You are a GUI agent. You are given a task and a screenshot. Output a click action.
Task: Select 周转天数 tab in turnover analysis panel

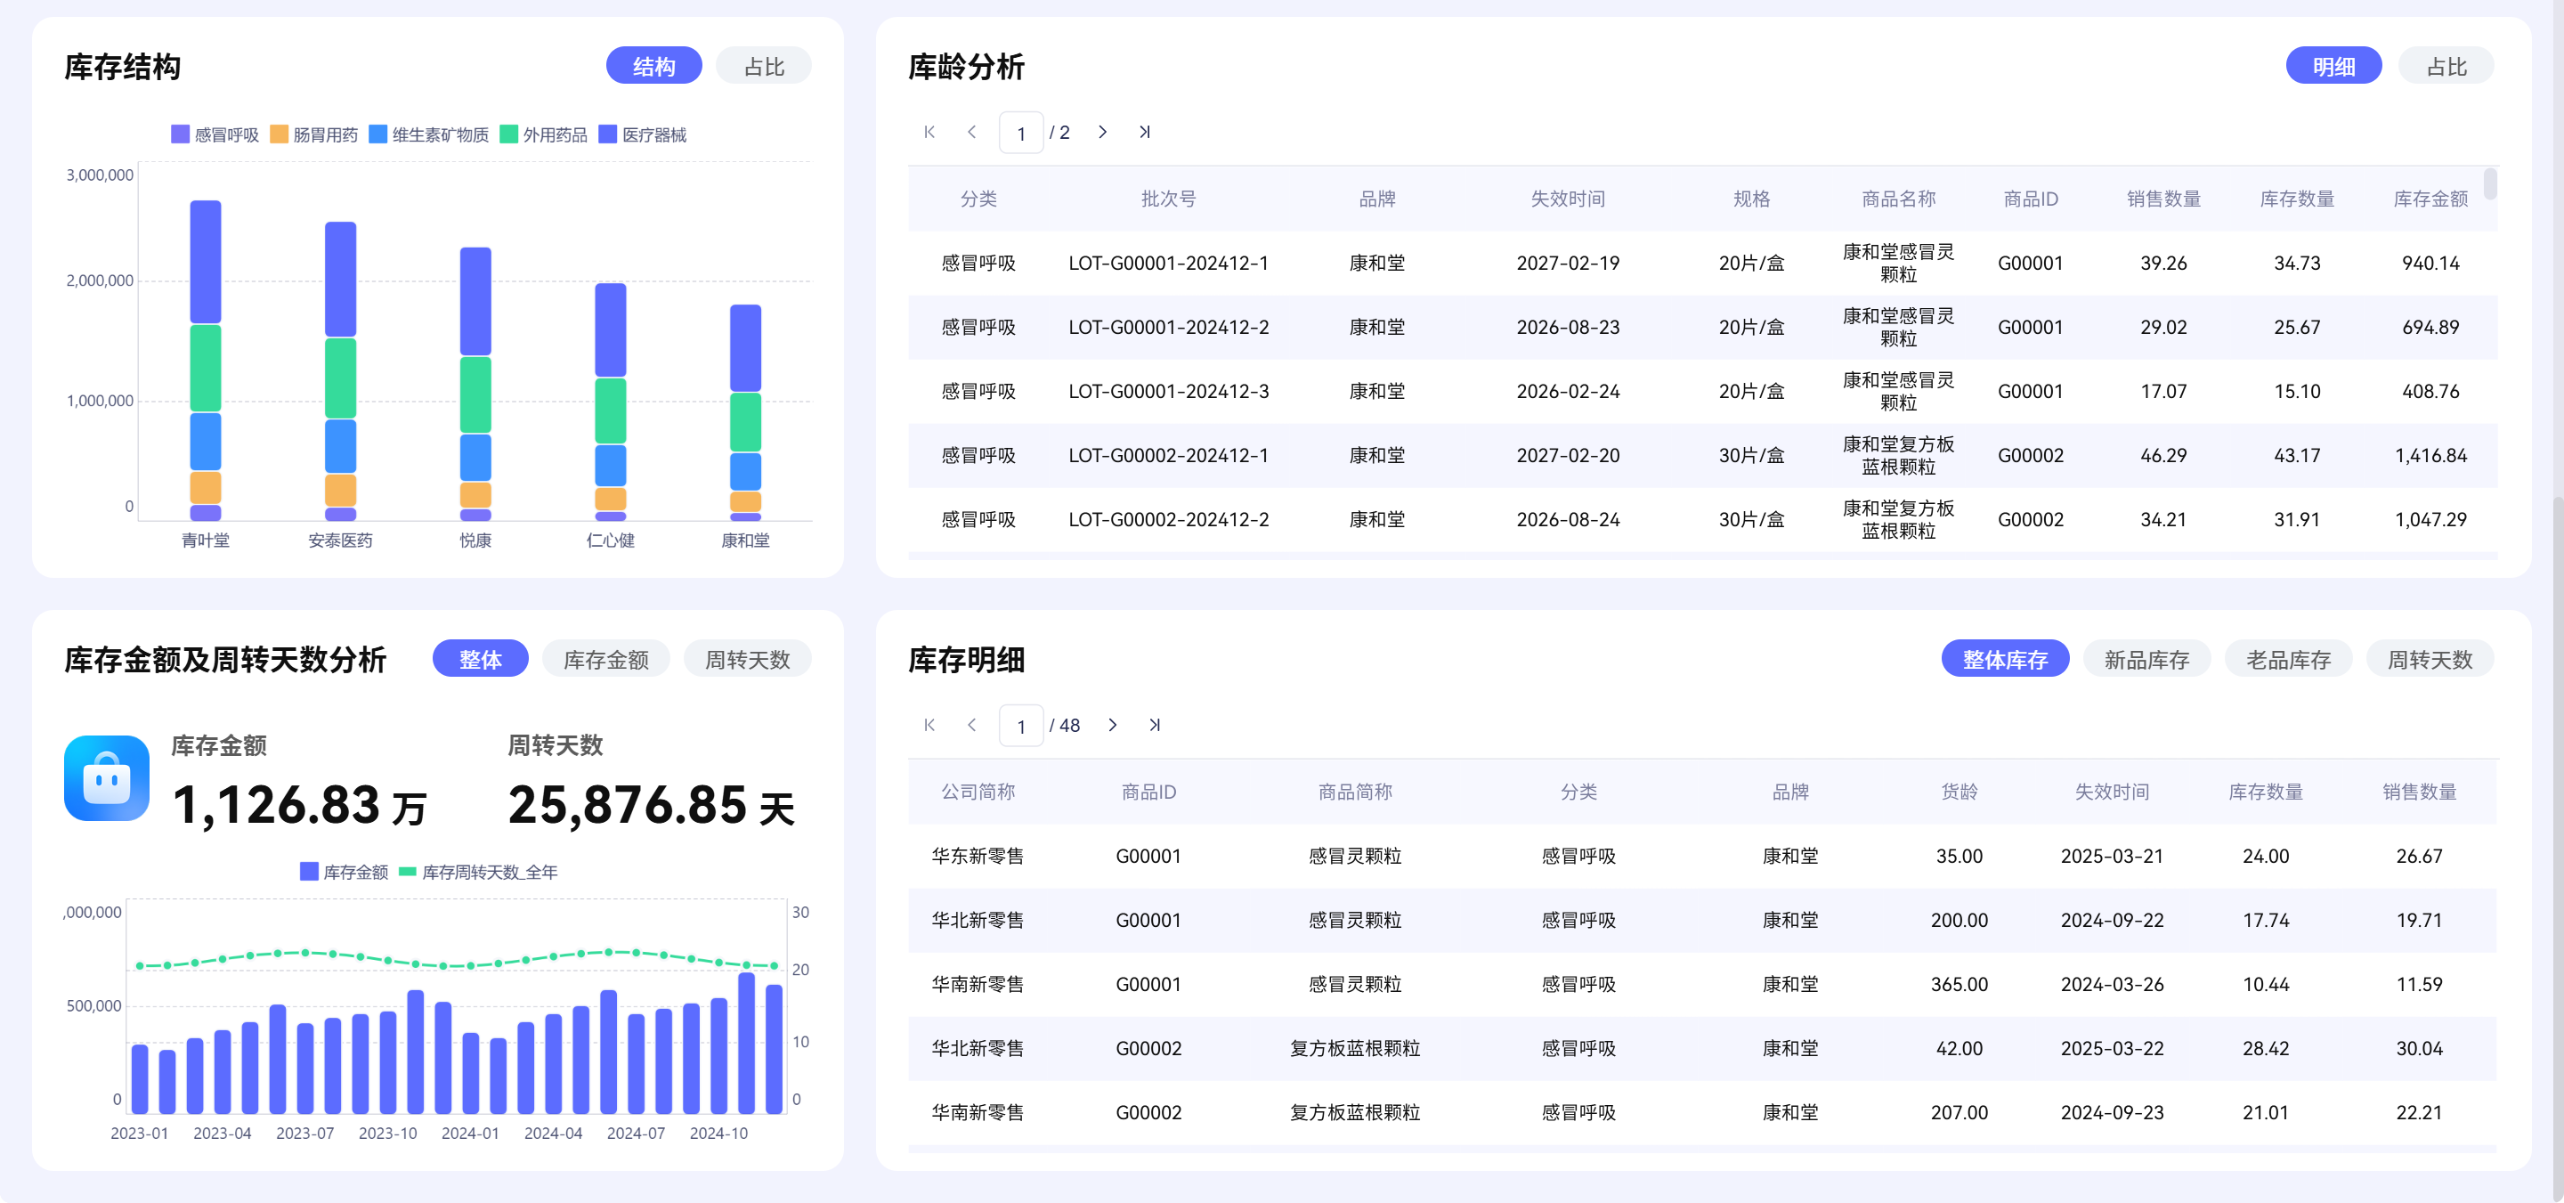pyautogui.click(x=748, y=659)
